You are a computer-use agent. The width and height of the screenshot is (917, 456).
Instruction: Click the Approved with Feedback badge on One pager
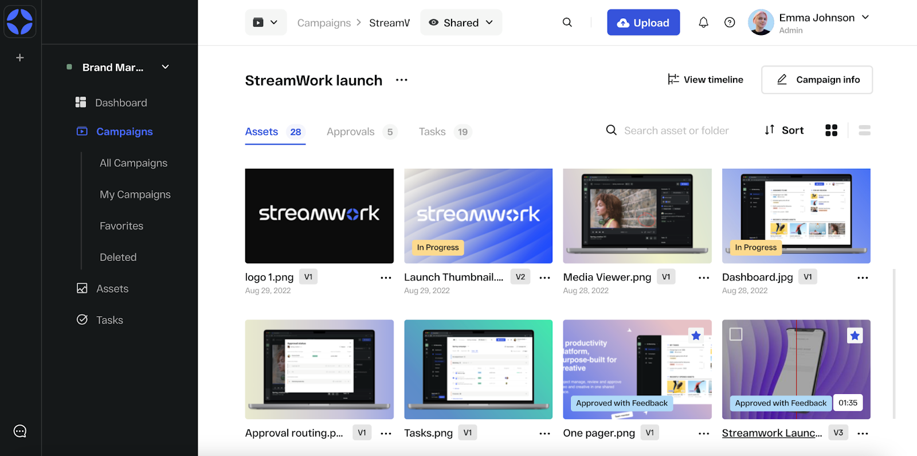point(622,403)
